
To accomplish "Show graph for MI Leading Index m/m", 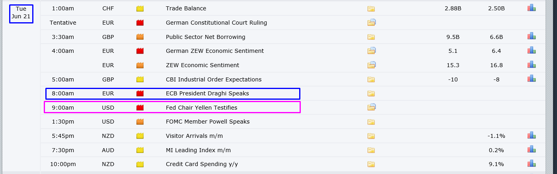I will [x=532, y=149].
